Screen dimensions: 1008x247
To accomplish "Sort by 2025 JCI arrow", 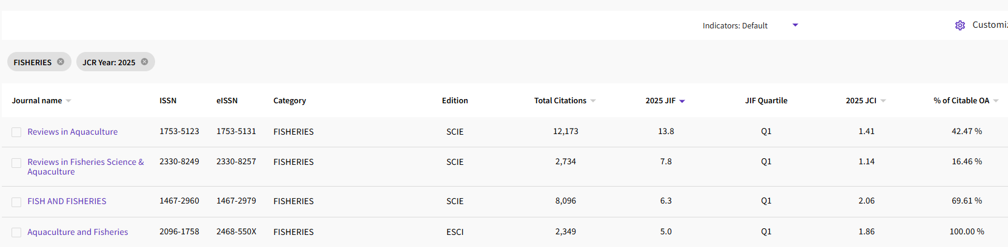I will pyautogui.click(x=883, y=101).
